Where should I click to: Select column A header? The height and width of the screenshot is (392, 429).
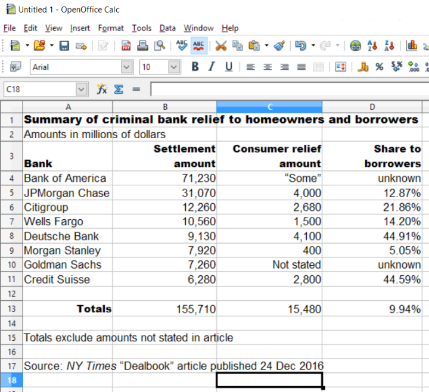68,107
